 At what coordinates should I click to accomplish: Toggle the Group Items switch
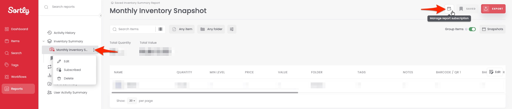pos(472,29)
